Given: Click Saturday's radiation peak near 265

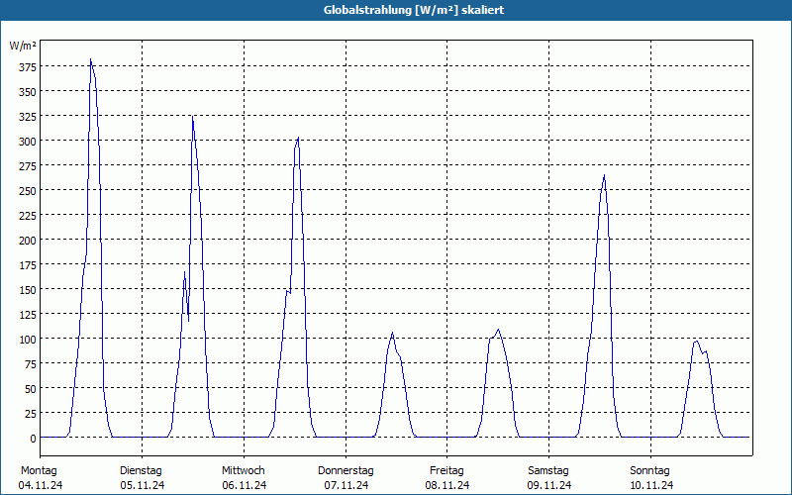Looking at the screenshot, I should point(604,175).
